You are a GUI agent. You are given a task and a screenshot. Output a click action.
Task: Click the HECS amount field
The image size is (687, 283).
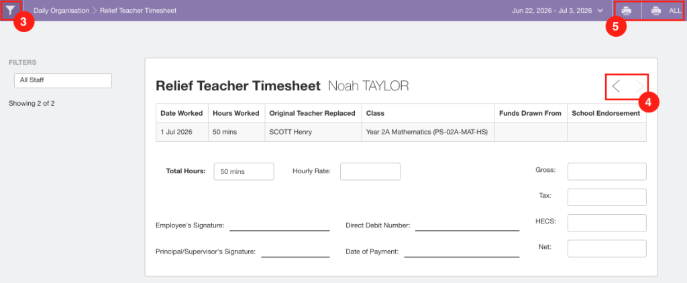click(x=606, y=223)
